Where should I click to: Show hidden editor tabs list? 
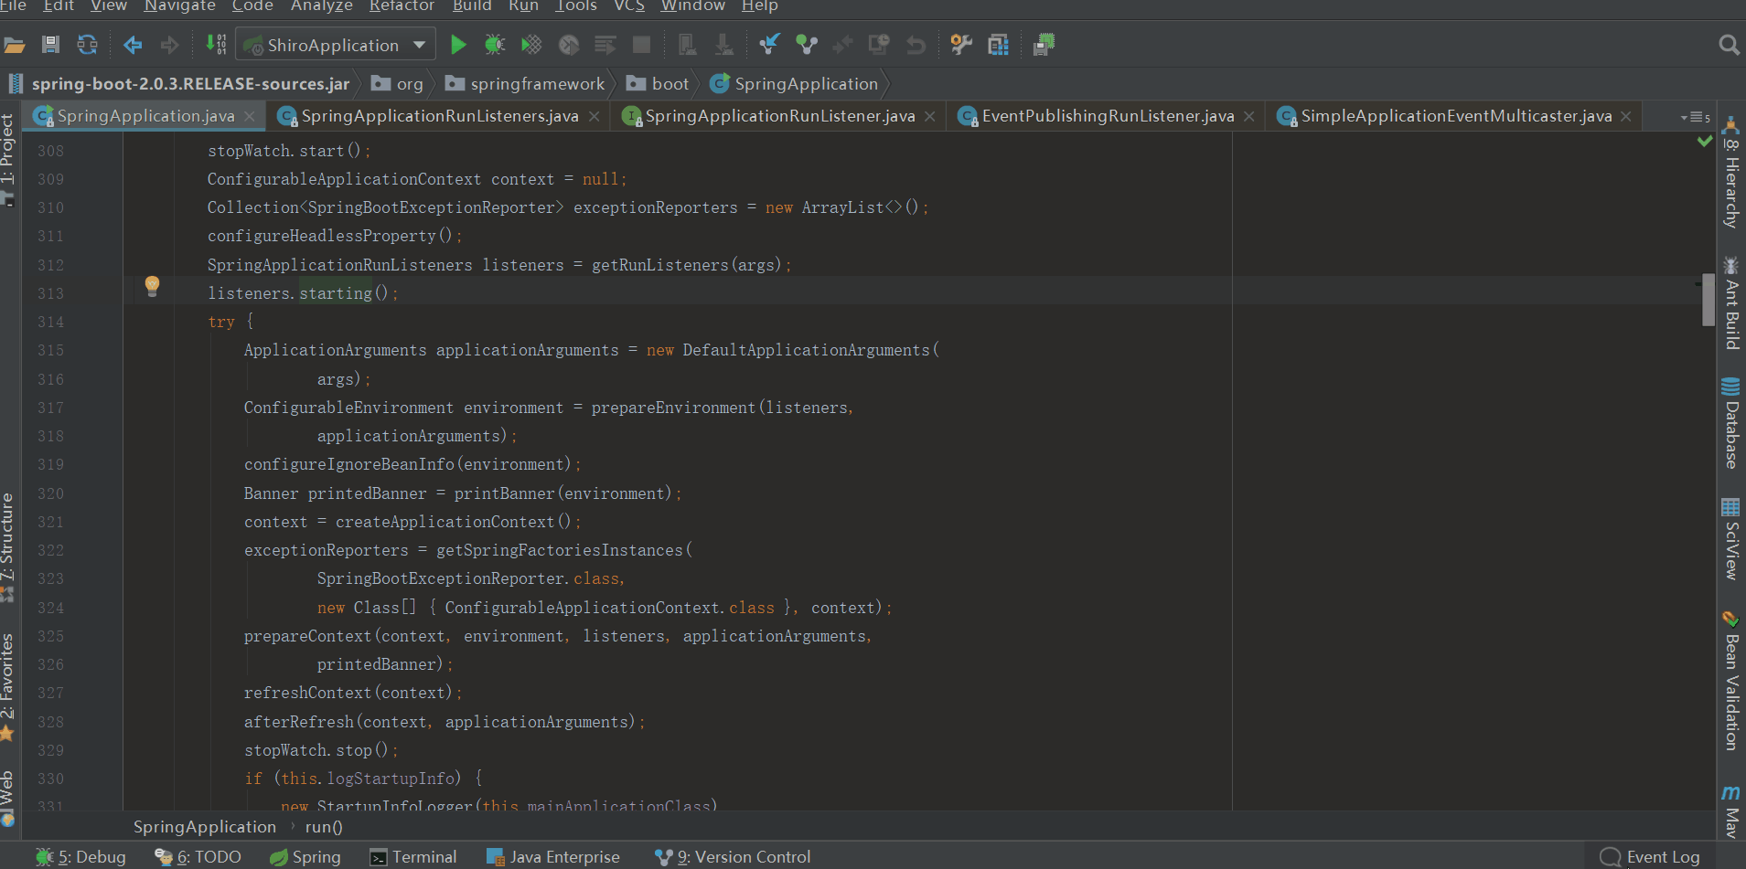(1695, 117)
